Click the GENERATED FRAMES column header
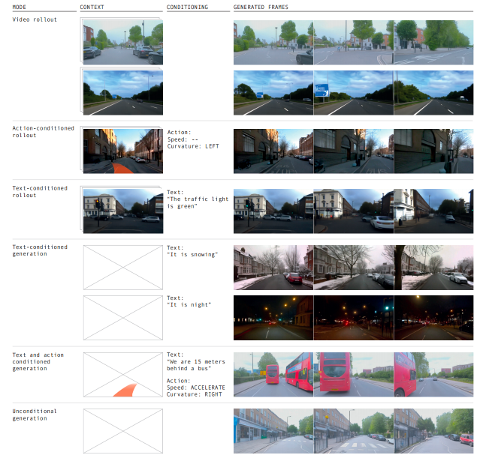This screenshot has width=486, height=458. [x=261, y=7]
